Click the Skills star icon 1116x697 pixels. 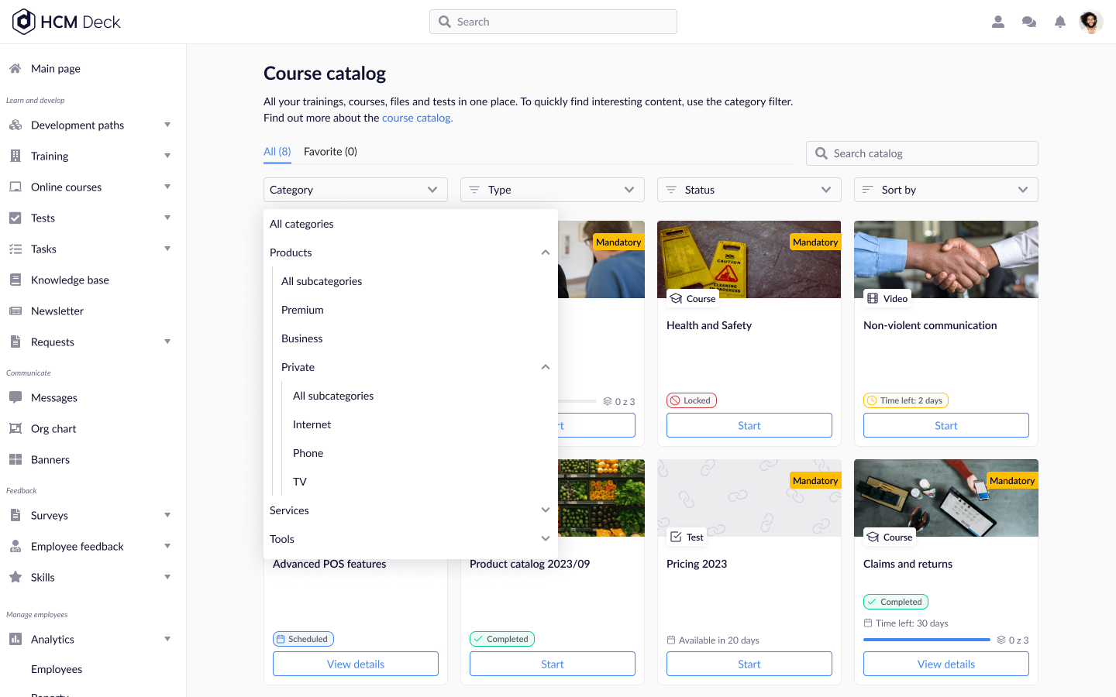(x=15, y=577)
